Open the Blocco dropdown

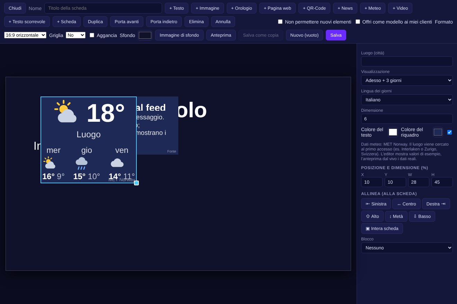(x=407, y=248)
